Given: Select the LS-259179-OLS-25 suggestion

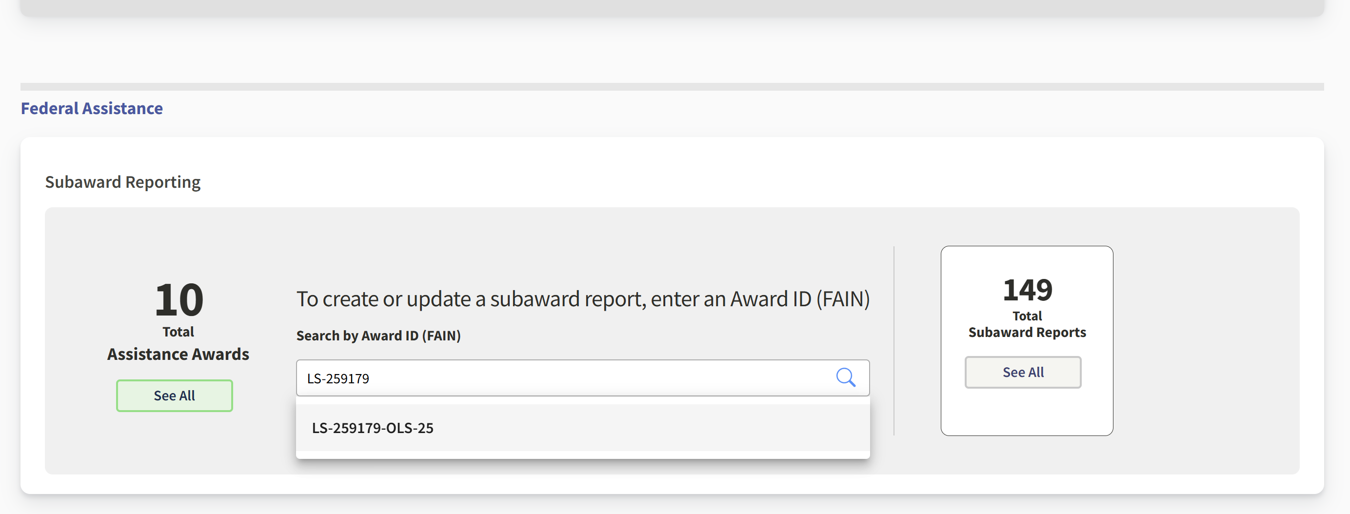Looking at the screenshot, I should coord(373,428).
